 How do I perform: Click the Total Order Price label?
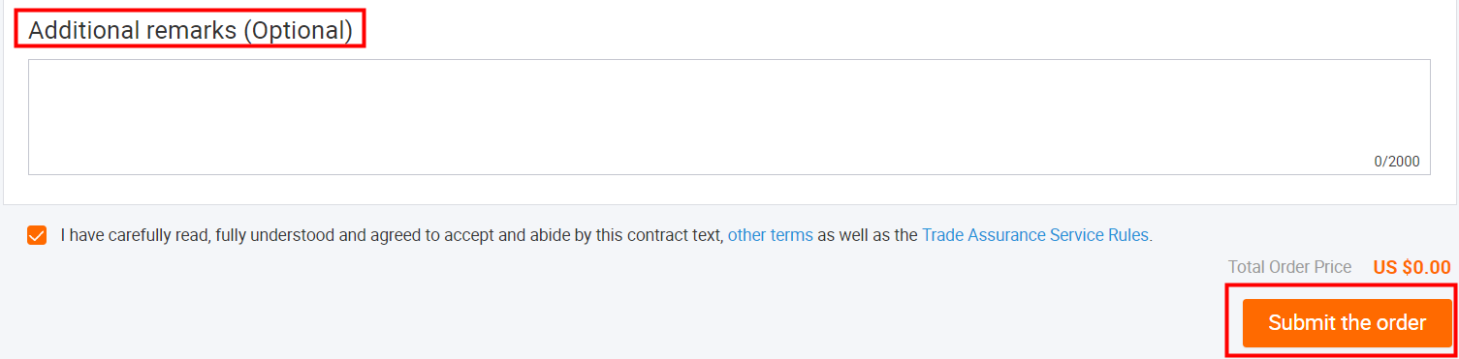click(1289, 267)
